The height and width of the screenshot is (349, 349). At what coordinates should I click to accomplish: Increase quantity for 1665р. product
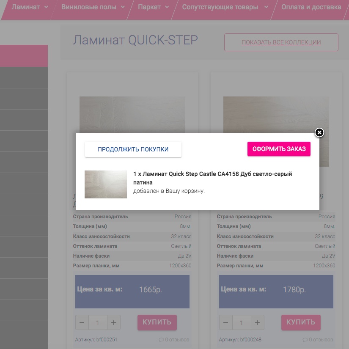pyautogui.click(x=113, y=323)
